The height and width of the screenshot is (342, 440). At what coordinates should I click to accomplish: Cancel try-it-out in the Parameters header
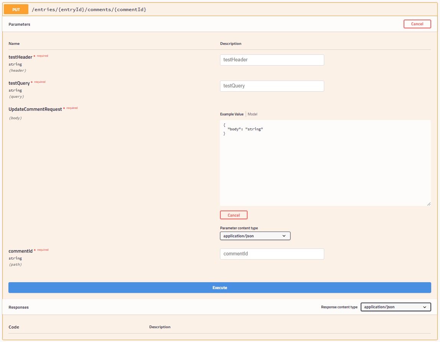(x=417, y=24)
